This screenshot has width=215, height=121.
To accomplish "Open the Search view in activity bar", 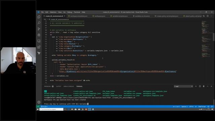I will 39,23.
